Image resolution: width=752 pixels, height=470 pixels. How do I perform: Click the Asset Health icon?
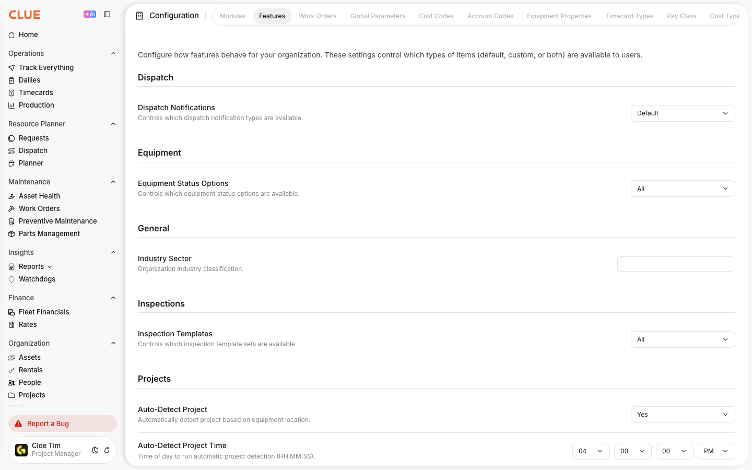[11, 196]
